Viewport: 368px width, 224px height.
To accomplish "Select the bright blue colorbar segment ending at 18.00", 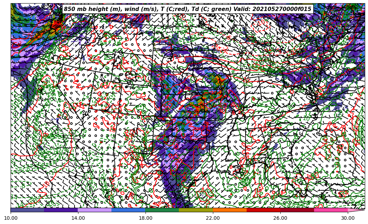I will (x=128, y=210).
